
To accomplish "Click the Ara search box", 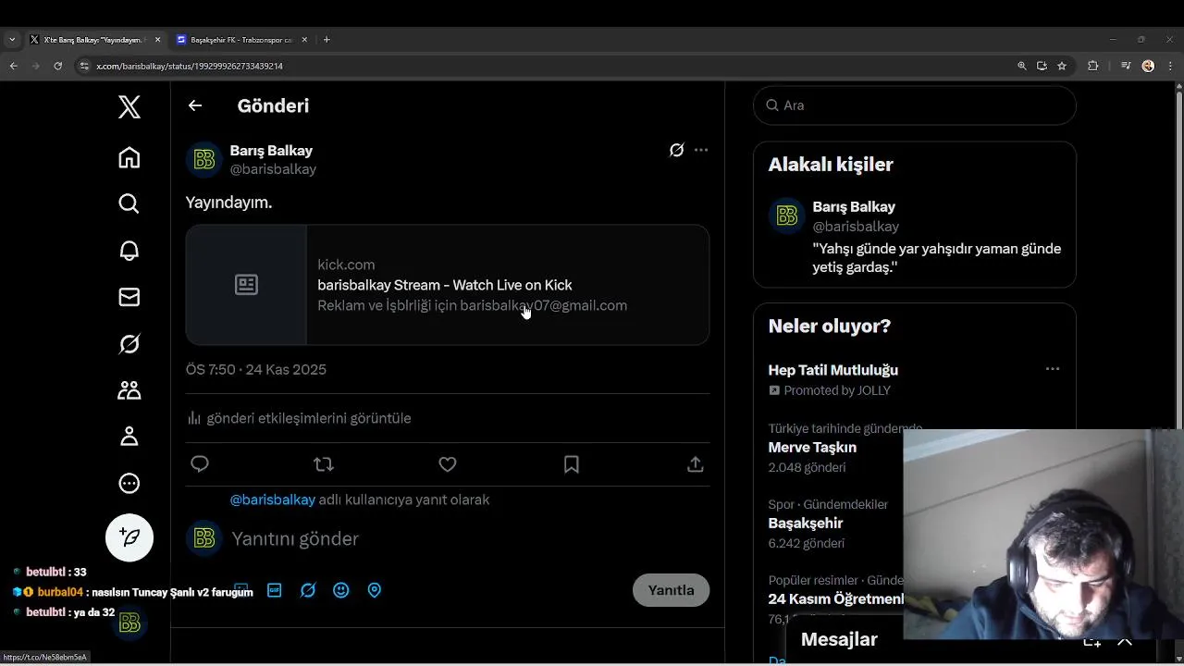I will point(915,105).
